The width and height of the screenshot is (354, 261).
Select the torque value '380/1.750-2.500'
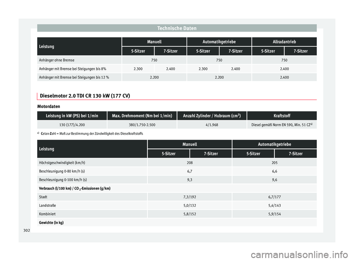(x=142, y=125)
